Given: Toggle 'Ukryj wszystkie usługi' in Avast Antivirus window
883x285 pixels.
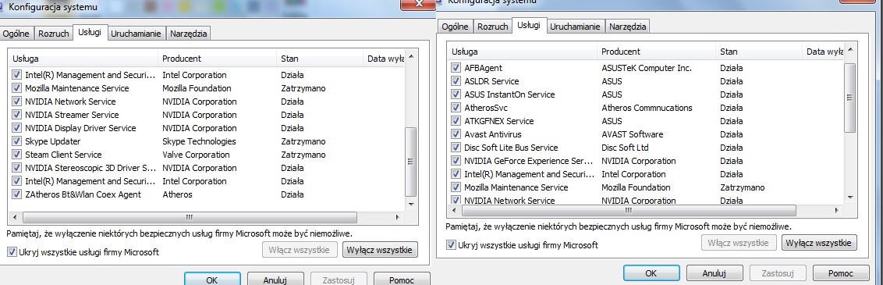Looking at the screenshot, I should pyautogui.click(x=451, y=245).
